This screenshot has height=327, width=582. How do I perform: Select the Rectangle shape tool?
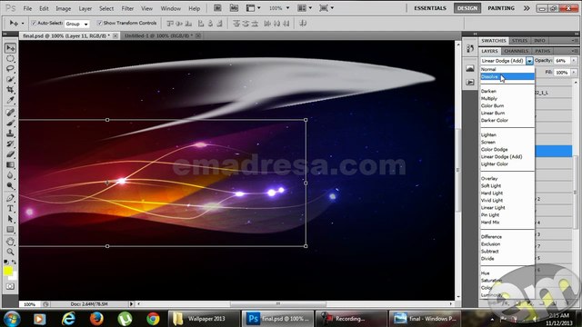pos(10,230)
